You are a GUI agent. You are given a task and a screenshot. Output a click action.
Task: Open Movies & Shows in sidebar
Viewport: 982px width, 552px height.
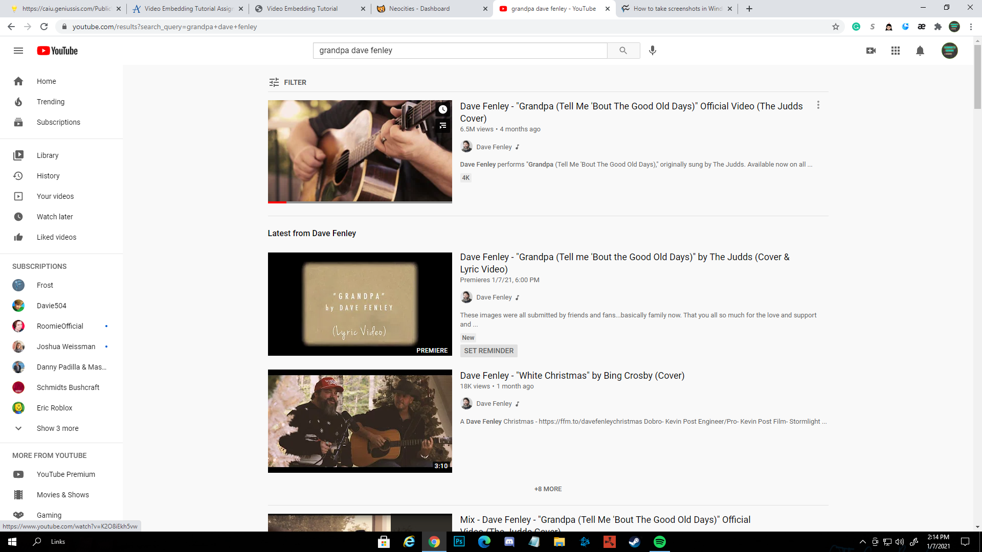point(61,495)
